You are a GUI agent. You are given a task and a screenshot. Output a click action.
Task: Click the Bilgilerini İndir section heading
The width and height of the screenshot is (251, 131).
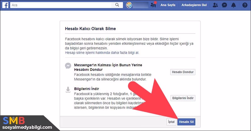(x=87, y=89)
